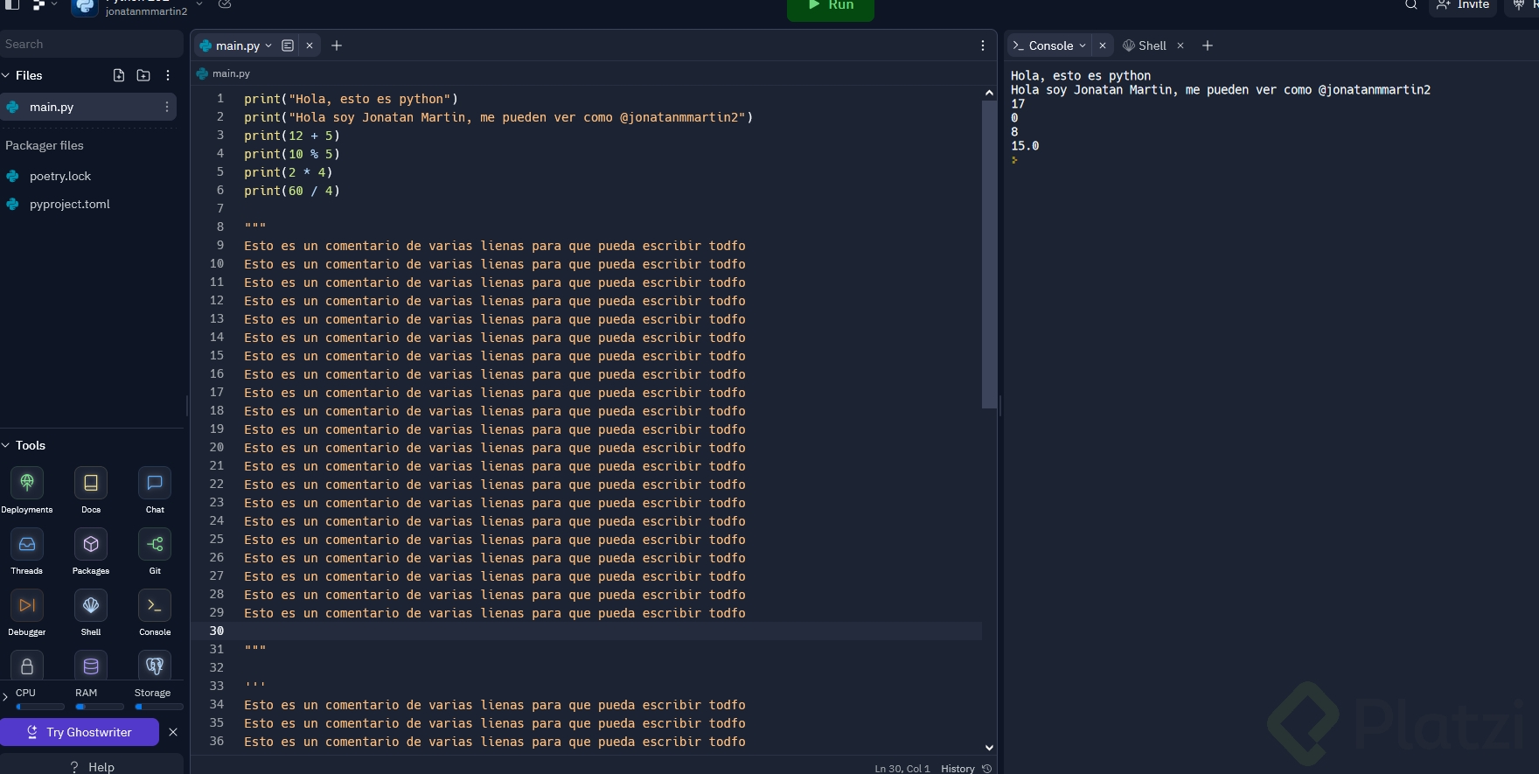Image resolution: width=1539 pixels, height=774 pixels.
Task: Collapse the Files section
Action: click(6, 75)
